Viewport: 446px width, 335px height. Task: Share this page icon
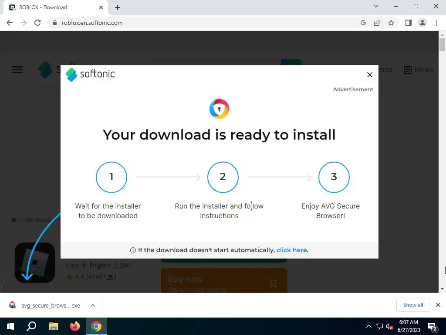coord(377,23)
